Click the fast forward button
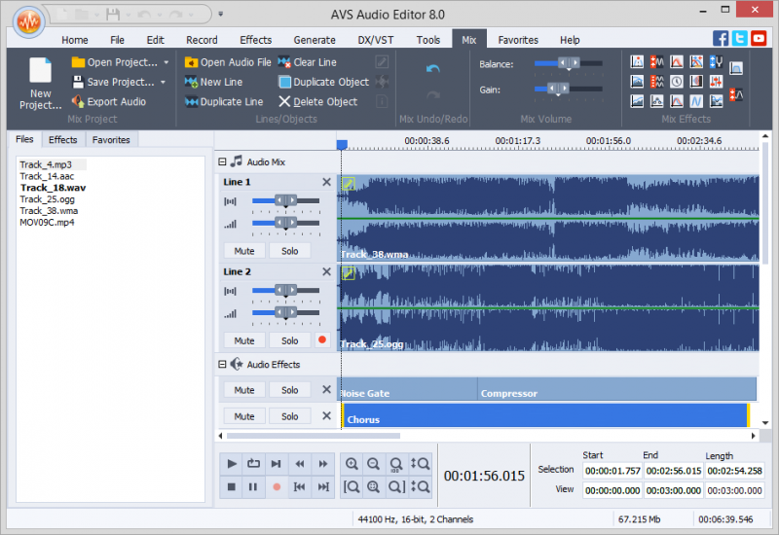Image resolution: width=779 pixels, height=535 pixels. pos(323,464)
